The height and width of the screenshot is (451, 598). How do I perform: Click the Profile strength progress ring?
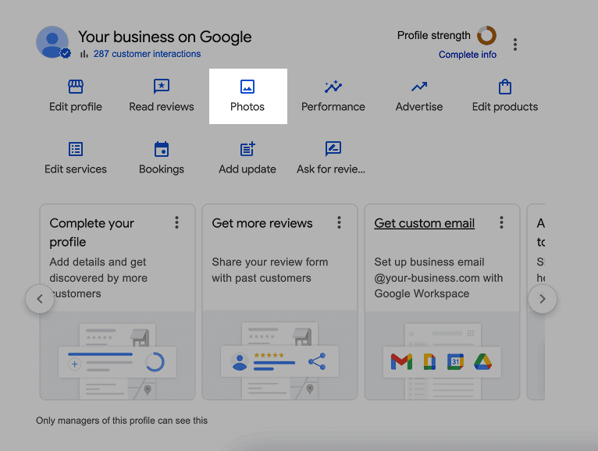click(486, 35)
